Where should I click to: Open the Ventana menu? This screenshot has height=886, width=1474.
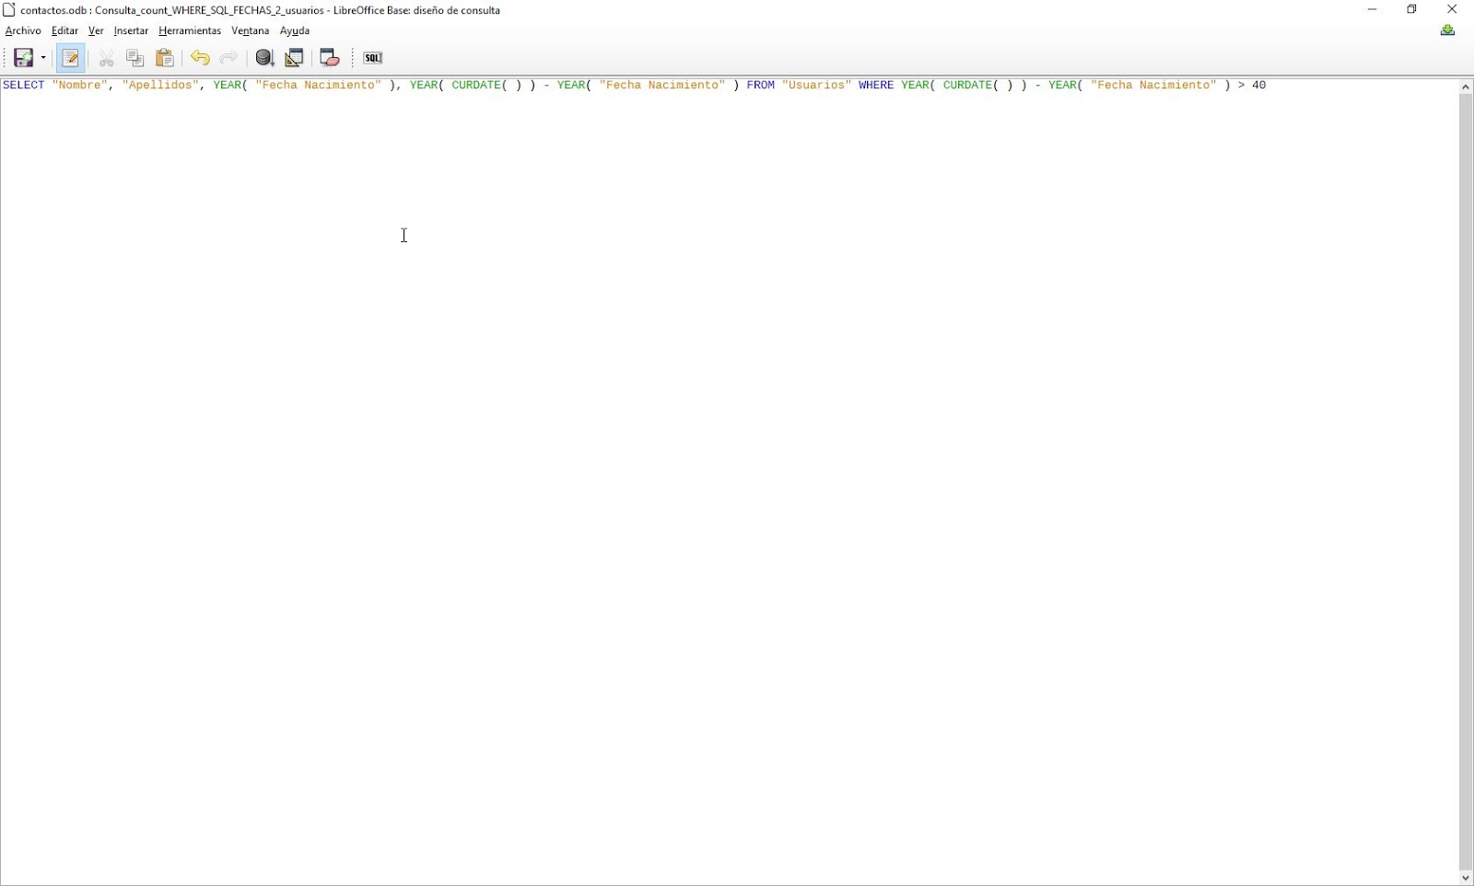249,30
